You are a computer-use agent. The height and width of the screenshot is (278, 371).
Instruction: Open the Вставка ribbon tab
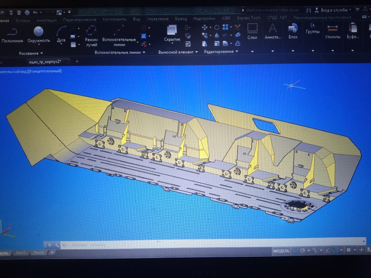pos(23,21)
